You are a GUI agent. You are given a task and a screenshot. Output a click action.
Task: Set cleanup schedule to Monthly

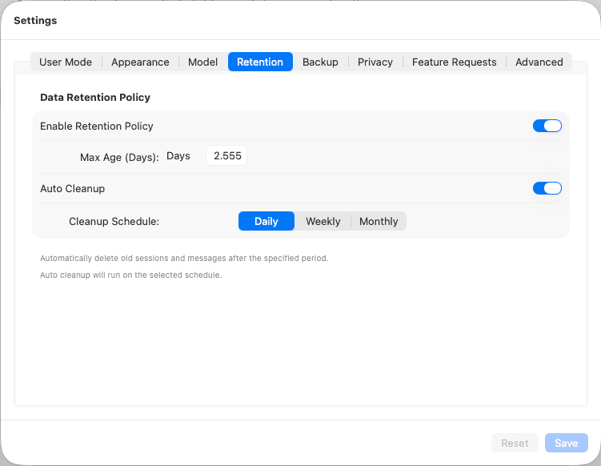point(379,221)
